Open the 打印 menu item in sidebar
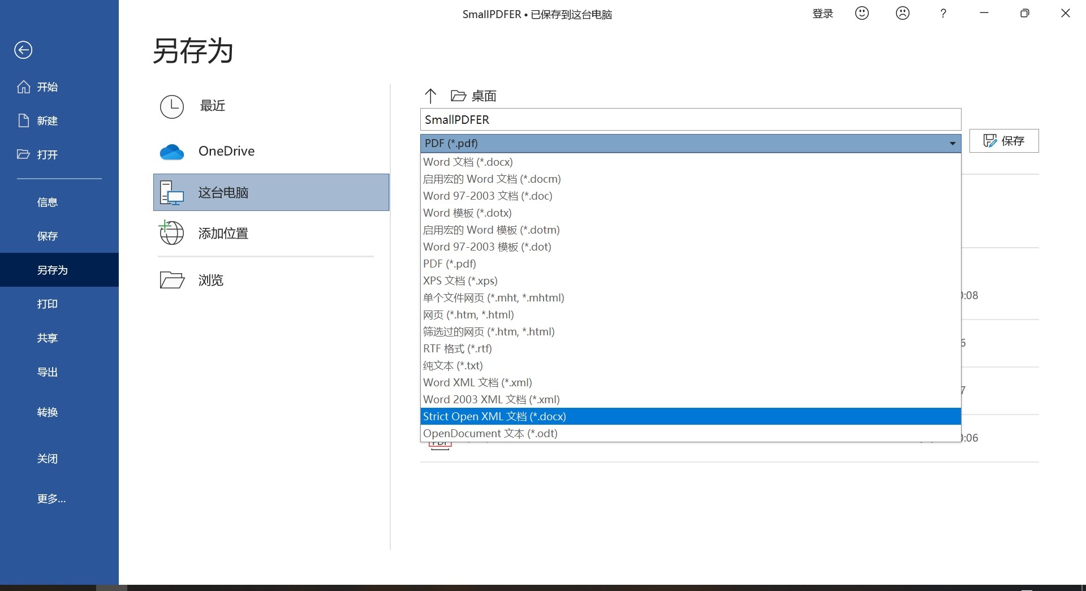Image resolution: width=1086 pixels, height=591 pixels. 48,304
